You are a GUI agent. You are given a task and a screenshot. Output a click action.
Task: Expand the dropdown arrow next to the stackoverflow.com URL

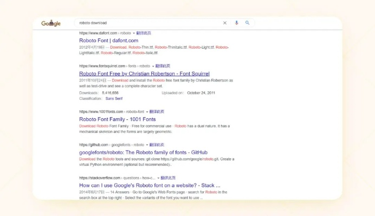pos(159,178)
